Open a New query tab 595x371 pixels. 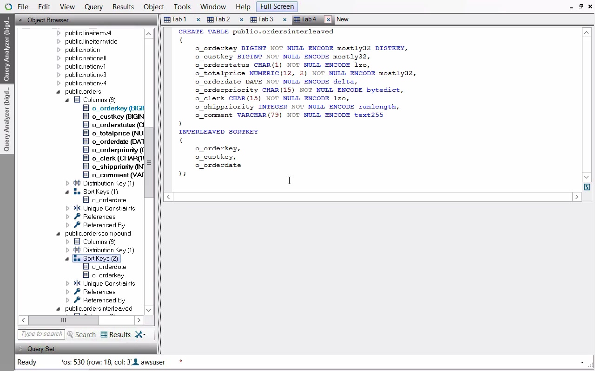coord(342,19)
